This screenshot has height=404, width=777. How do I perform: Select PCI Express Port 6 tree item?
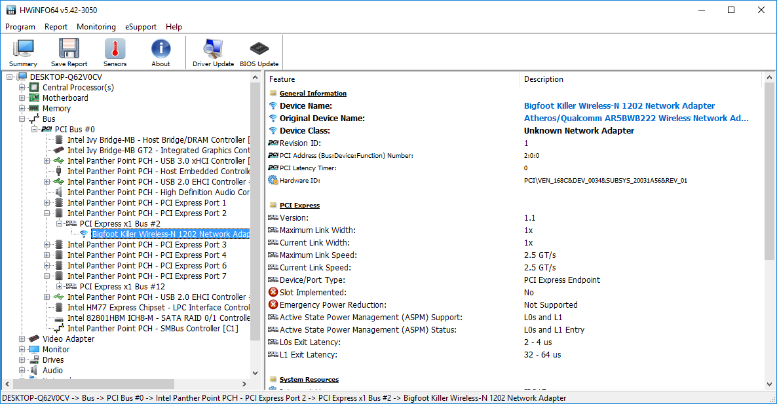pyautogui.click(x=147, y=265)
